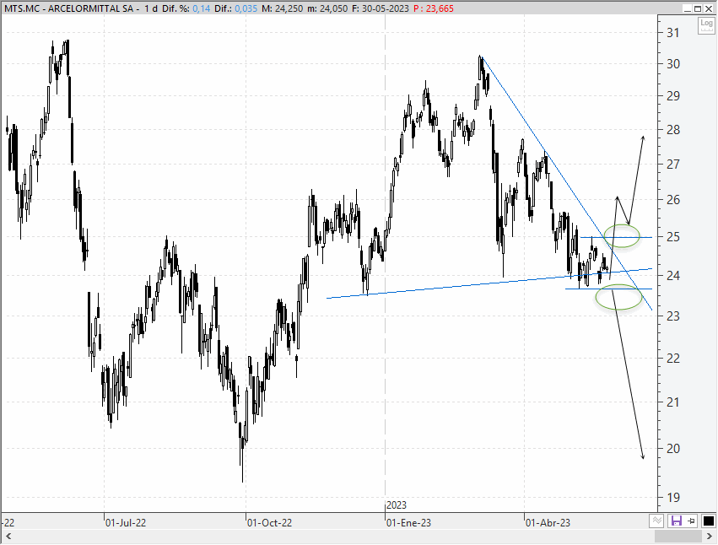The image size is (718, 545).
Task: Click the '01-Jul-22' date label
Action: point(126,522)
